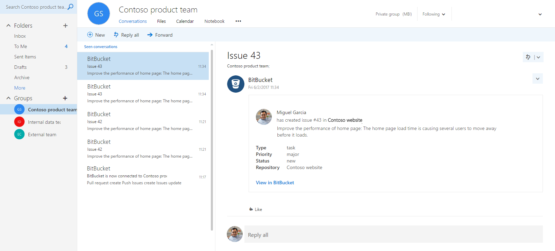Open the more options ellipsis in group header
This screenshot has height=251, width=555.
point(238,21)
